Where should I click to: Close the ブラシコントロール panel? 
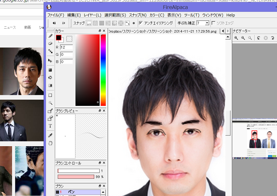click(104, 163)
